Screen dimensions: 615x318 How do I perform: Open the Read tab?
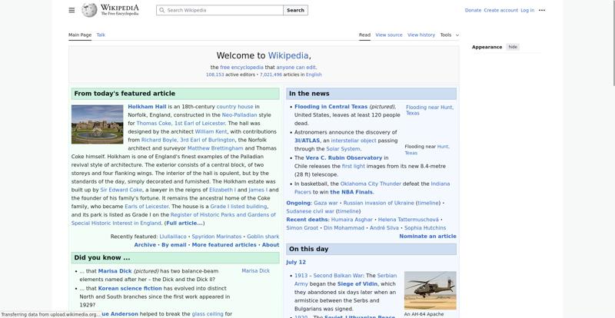click(x=364, y=35)
